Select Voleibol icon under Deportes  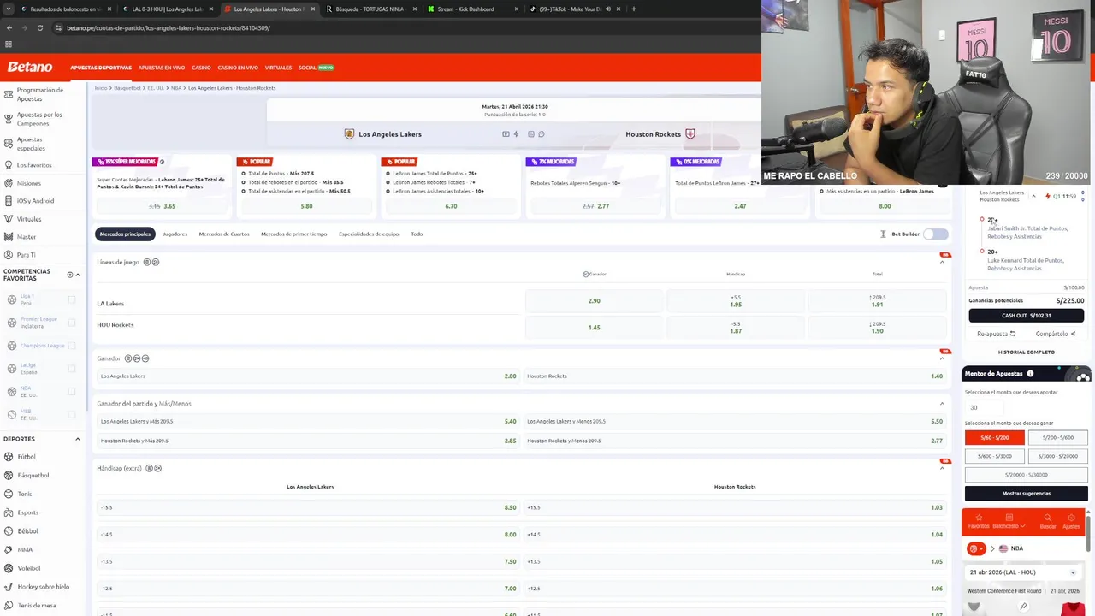[9, 568]
